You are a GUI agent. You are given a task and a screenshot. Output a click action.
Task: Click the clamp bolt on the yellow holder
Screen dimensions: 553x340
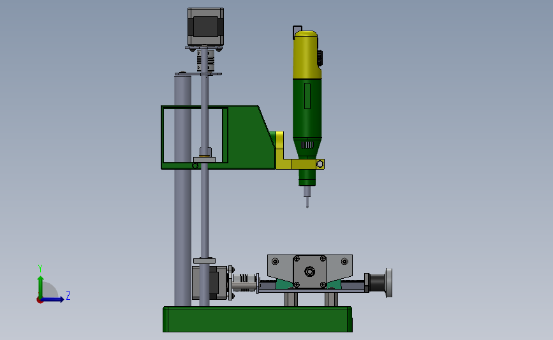[320, 164]
